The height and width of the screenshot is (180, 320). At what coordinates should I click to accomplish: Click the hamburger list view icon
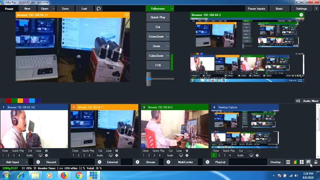click(288, 162)
